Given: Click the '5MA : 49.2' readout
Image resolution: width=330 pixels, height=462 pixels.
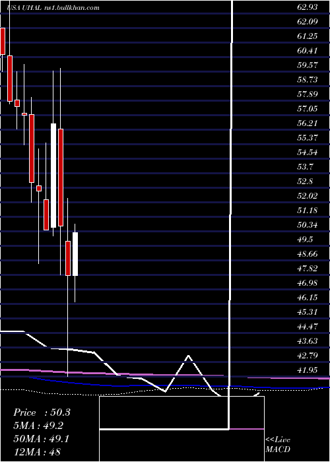Looking at the screenshot, I should pyautogui.click(x=38, y=426).
